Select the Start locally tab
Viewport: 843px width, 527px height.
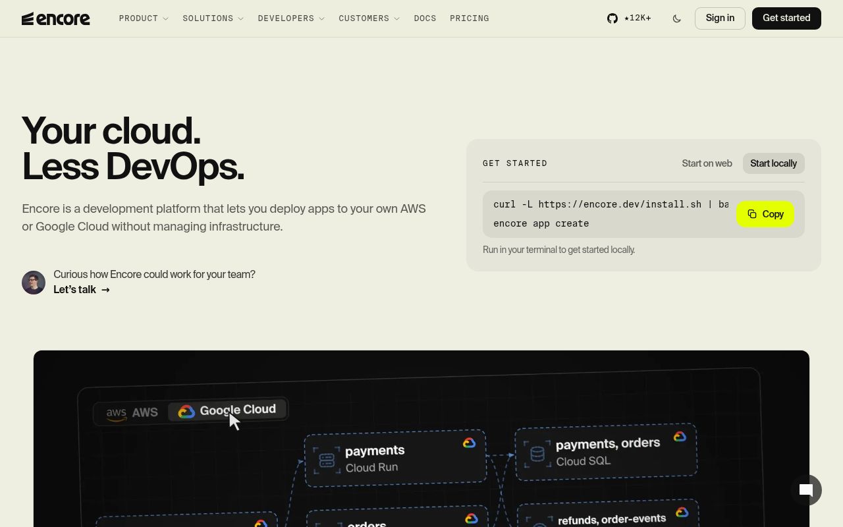tap(773, 163)
